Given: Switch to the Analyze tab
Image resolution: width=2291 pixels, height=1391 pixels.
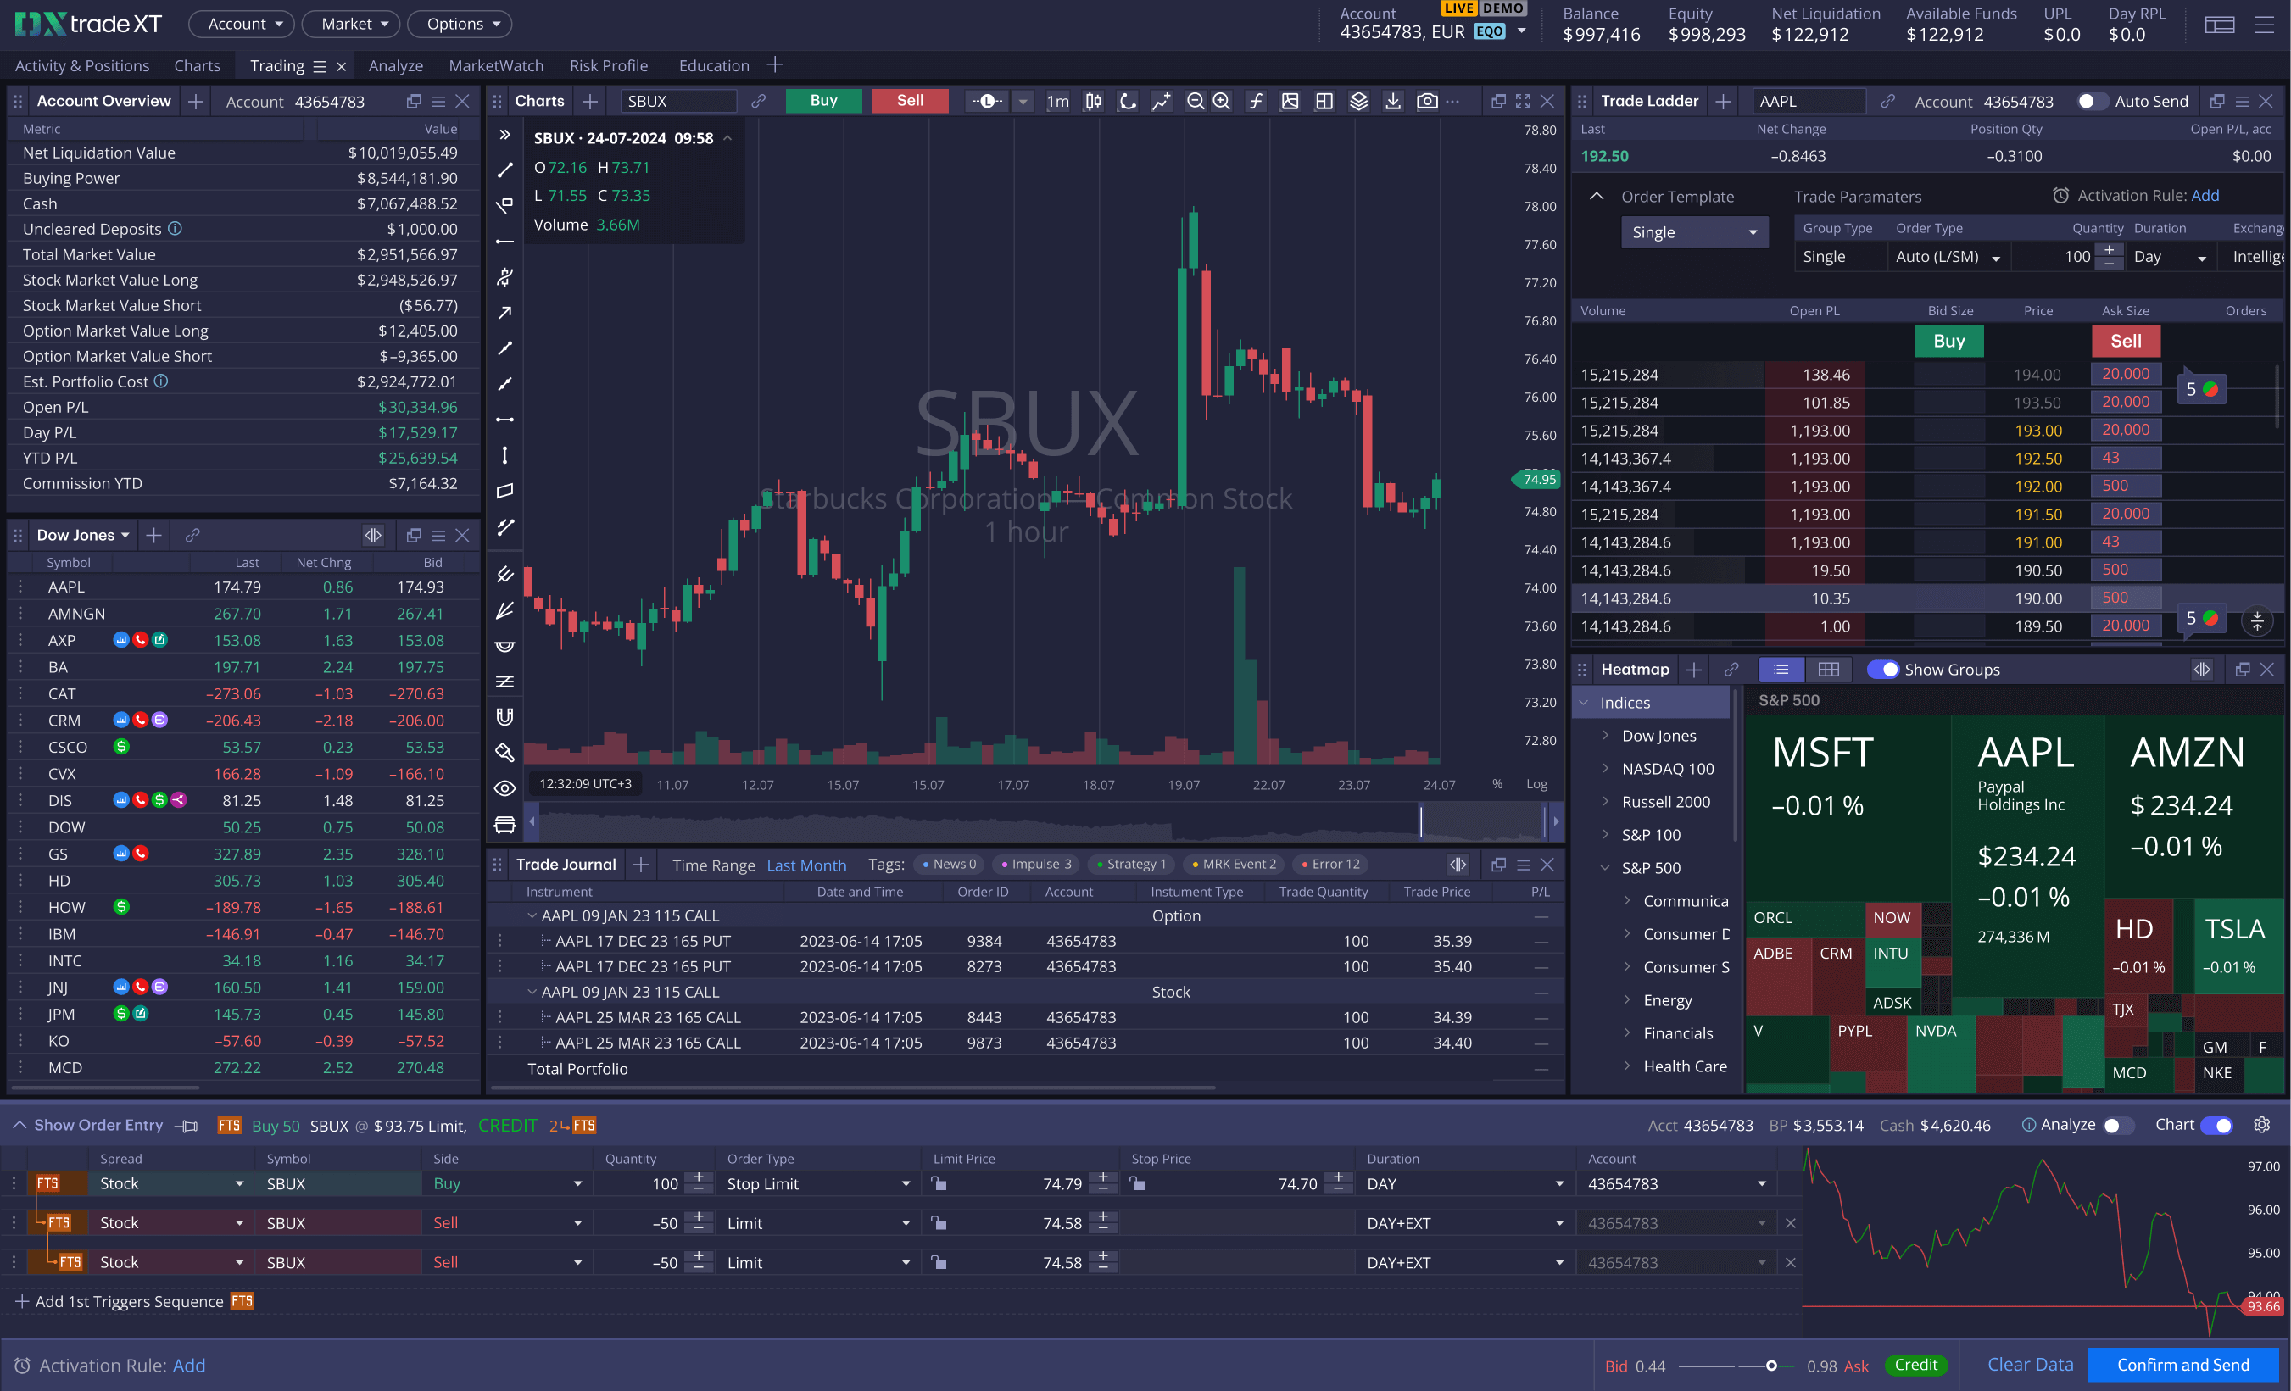Looking at the screenshot, I should coord(395,66).
